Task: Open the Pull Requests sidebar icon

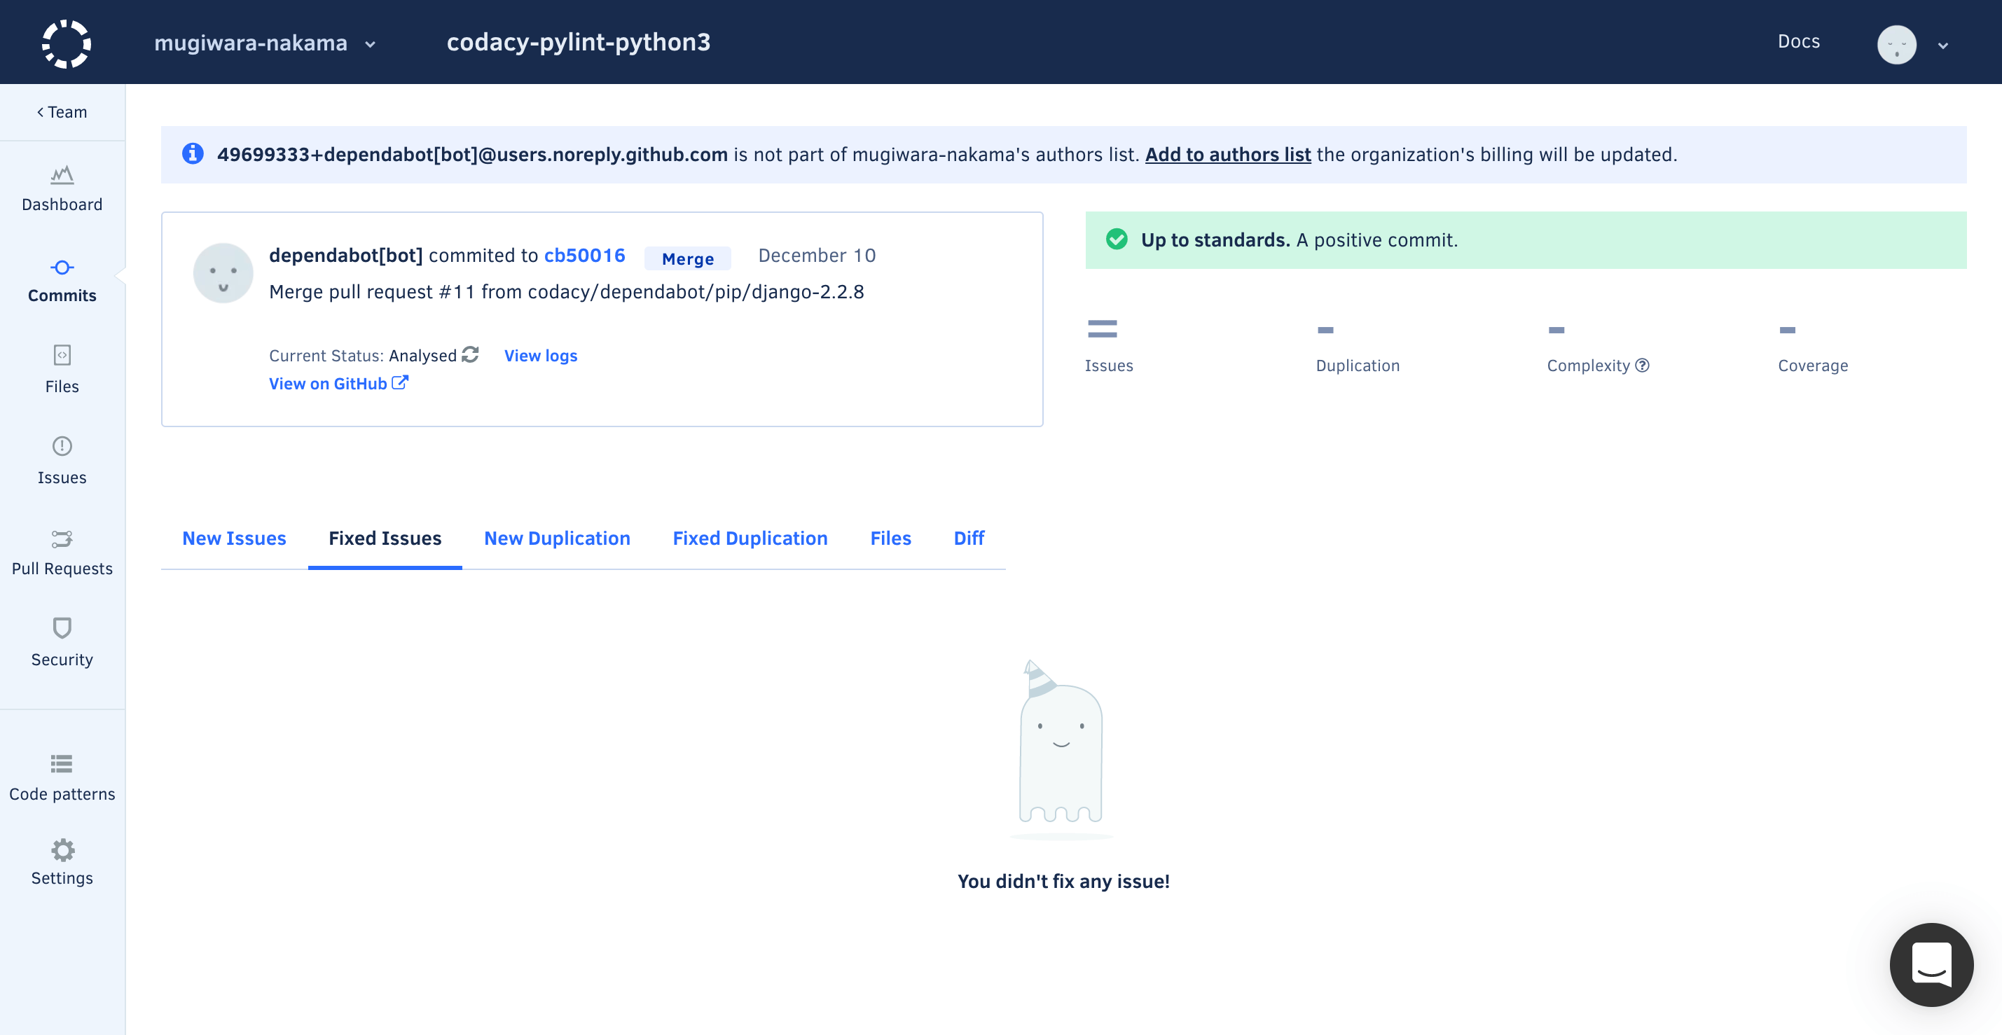Action: click(x=62, y=539)
